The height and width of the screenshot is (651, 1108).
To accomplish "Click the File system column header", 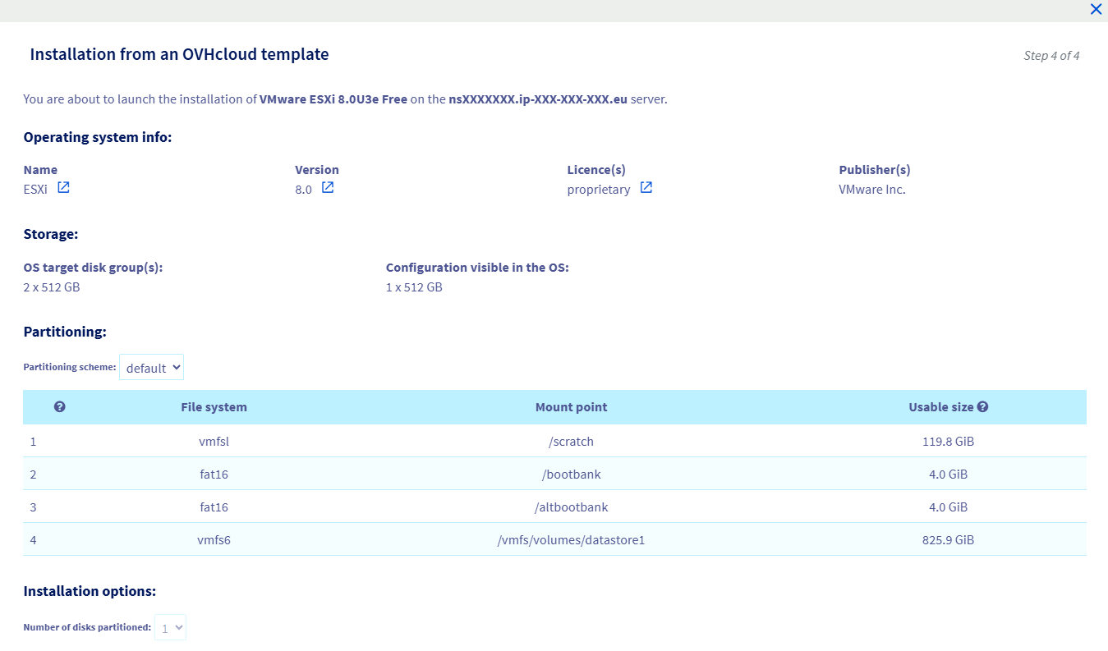I will point(214,407).
